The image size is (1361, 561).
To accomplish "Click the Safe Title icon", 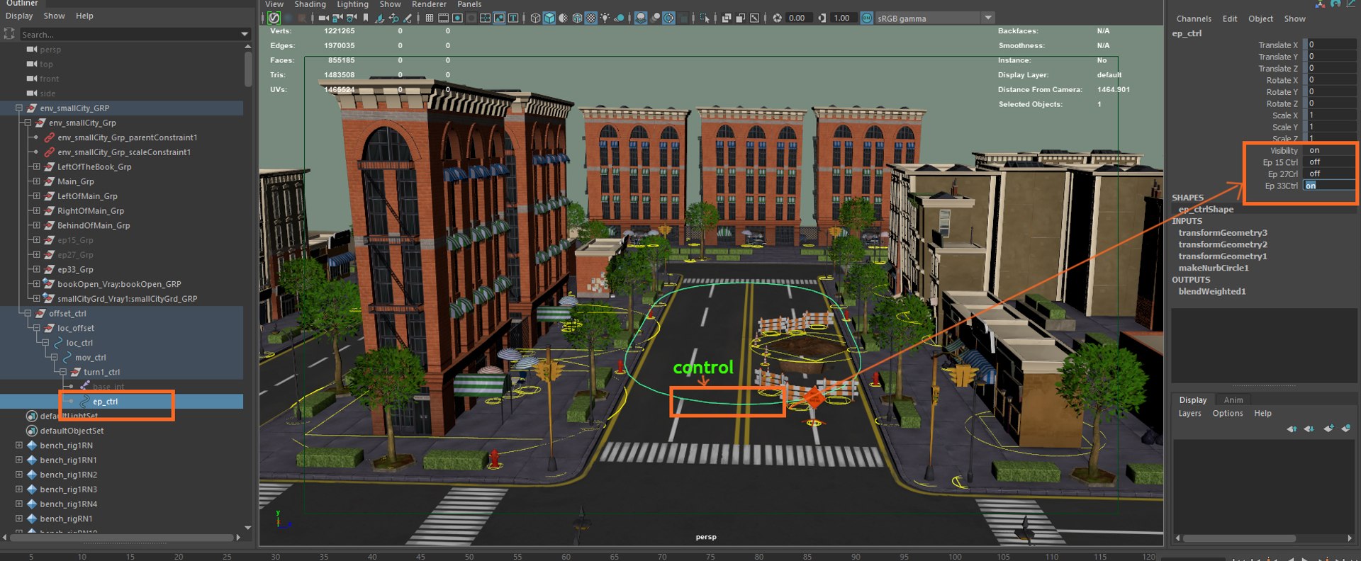I will 513,18.
